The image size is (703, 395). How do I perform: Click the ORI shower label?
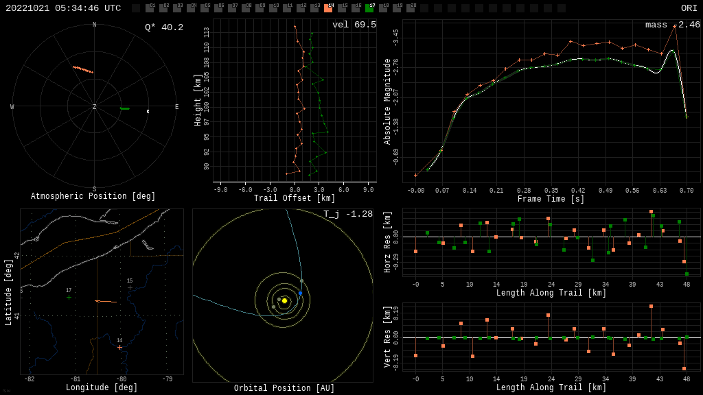(x=689, y=8)
